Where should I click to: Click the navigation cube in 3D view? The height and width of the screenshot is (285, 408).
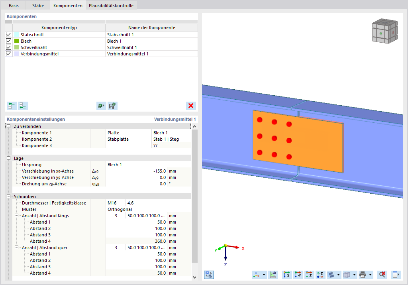point(385,31)
